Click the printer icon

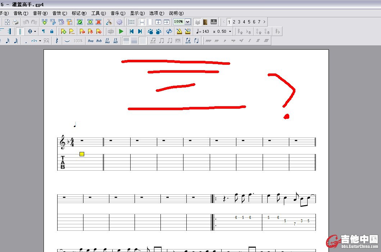[x=15, y=22]
